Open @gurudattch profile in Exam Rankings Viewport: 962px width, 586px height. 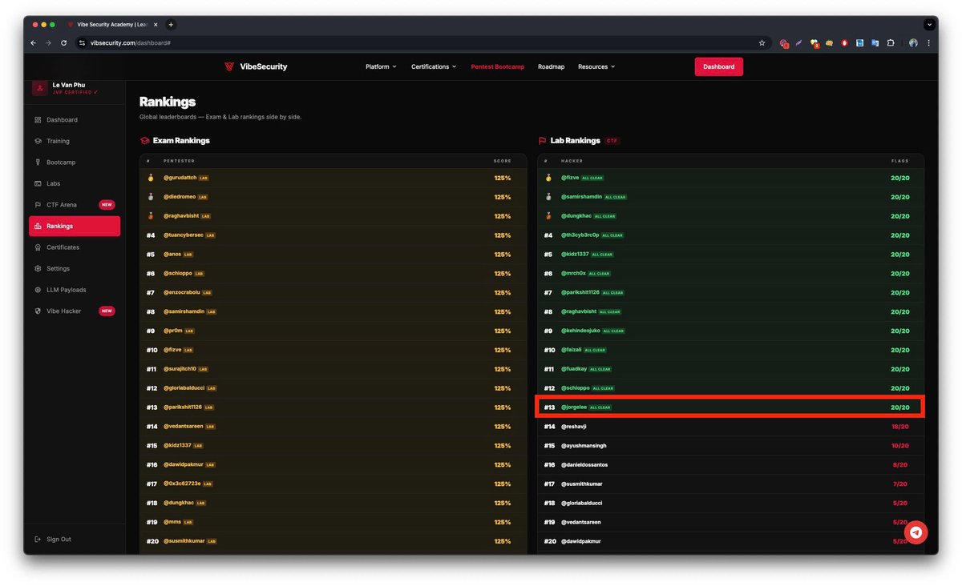click(x=180, y=178)
